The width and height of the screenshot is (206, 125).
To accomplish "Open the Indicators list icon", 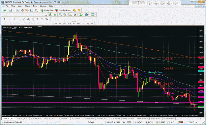I will tap(80, 15).
